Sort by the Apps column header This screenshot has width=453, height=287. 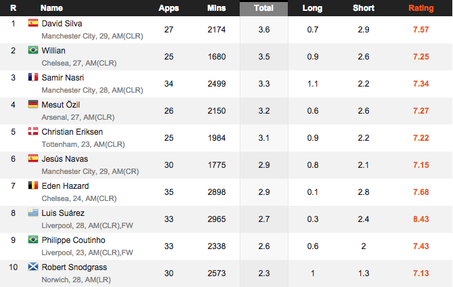coord(169,8)
